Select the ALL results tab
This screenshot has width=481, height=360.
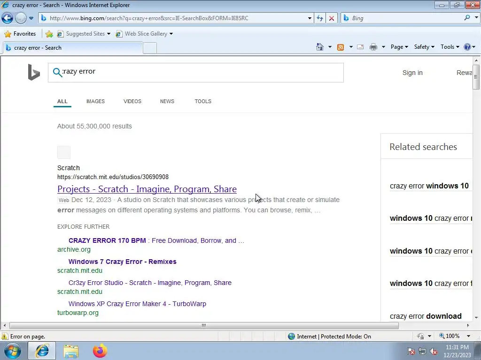(x=62, y=101)
